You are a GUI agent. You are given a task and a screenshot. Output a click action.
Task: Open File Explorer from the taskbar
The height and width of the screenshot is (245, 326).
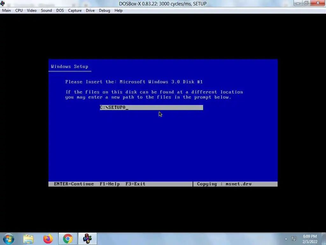coord(28,239)
